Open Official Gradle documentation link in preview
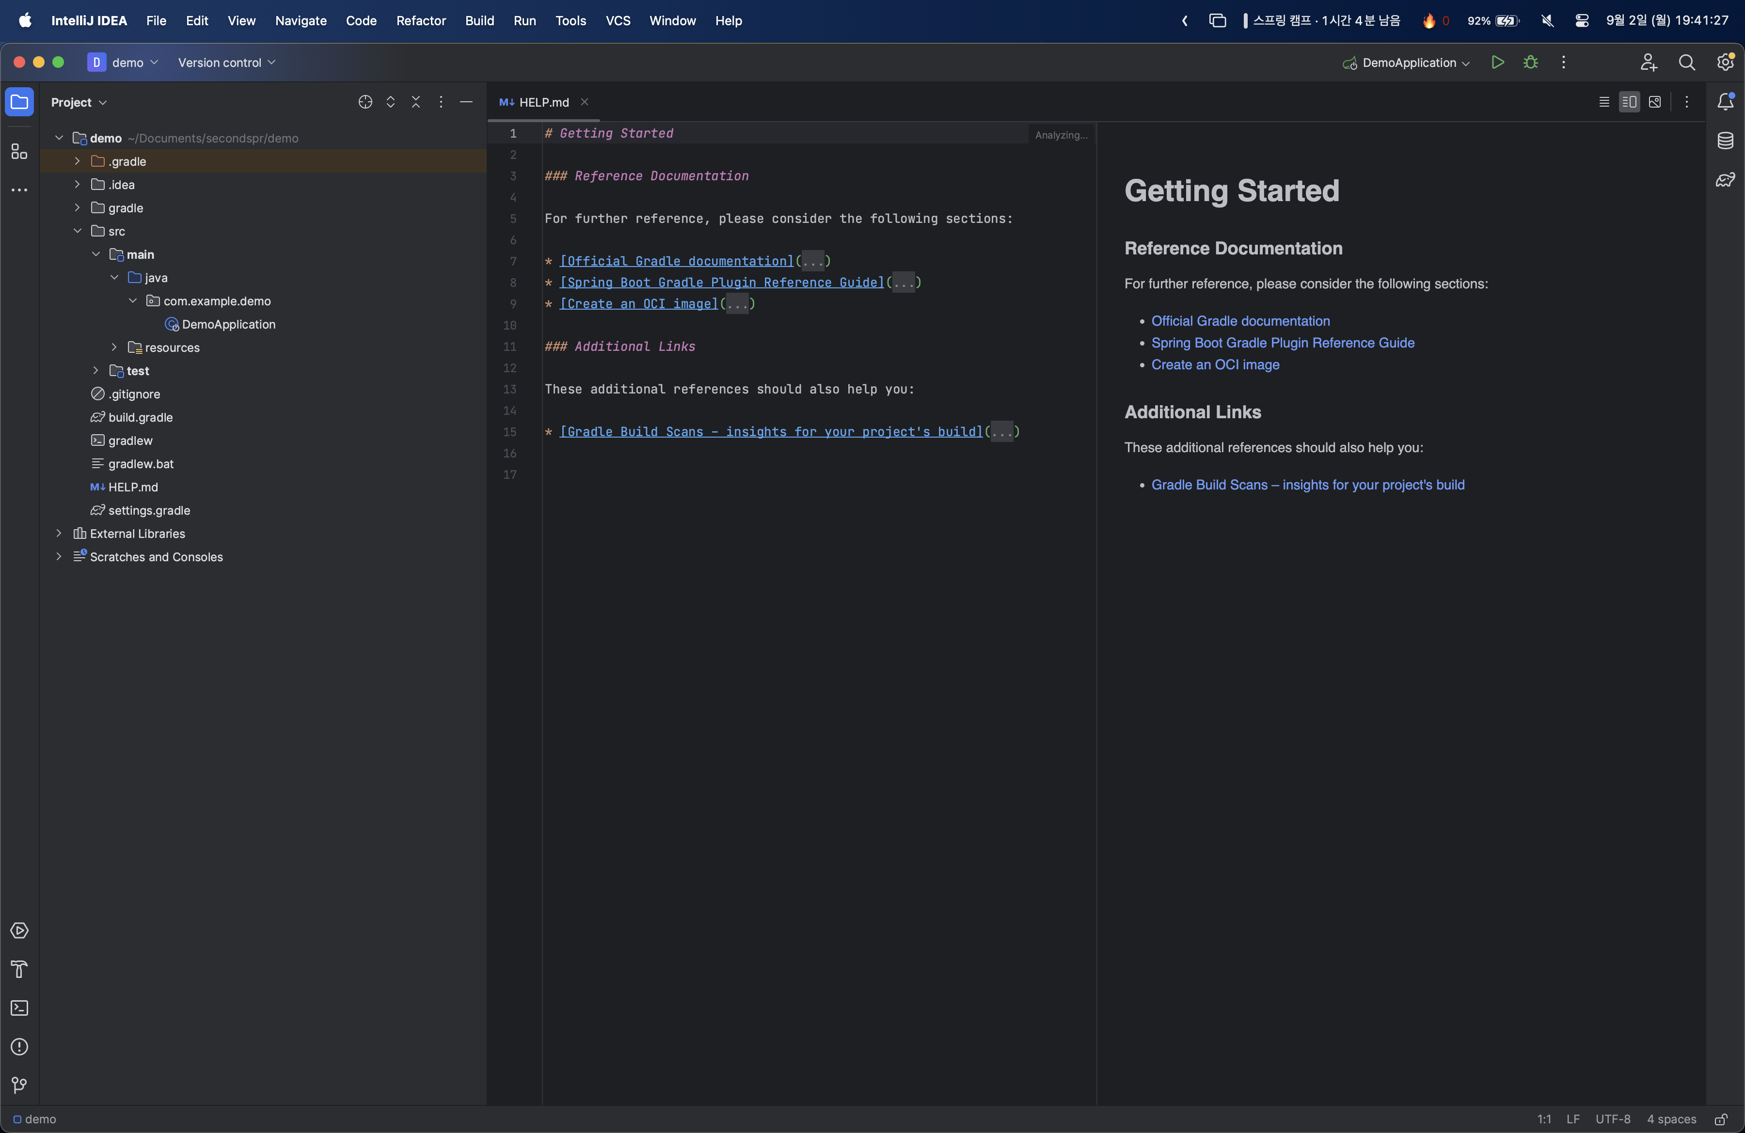The width and height of the screenshot is (1745, 1133). pos(1240,321)
